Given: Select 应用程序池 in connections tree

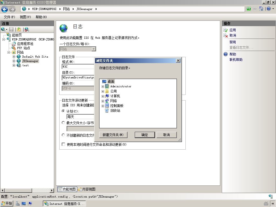Looking at the screenshot, I should pyautogui.click(x=25, y=44).
